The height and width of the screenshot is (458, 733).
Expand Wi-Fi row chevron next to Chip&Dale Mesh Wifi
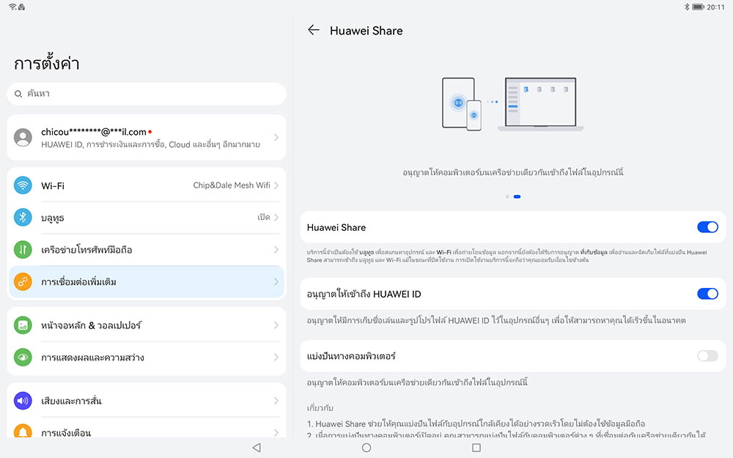tap(276, 185)
